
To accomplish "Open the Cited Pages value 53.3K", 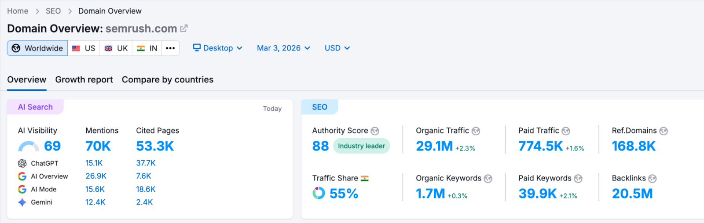I will point(155,146).
